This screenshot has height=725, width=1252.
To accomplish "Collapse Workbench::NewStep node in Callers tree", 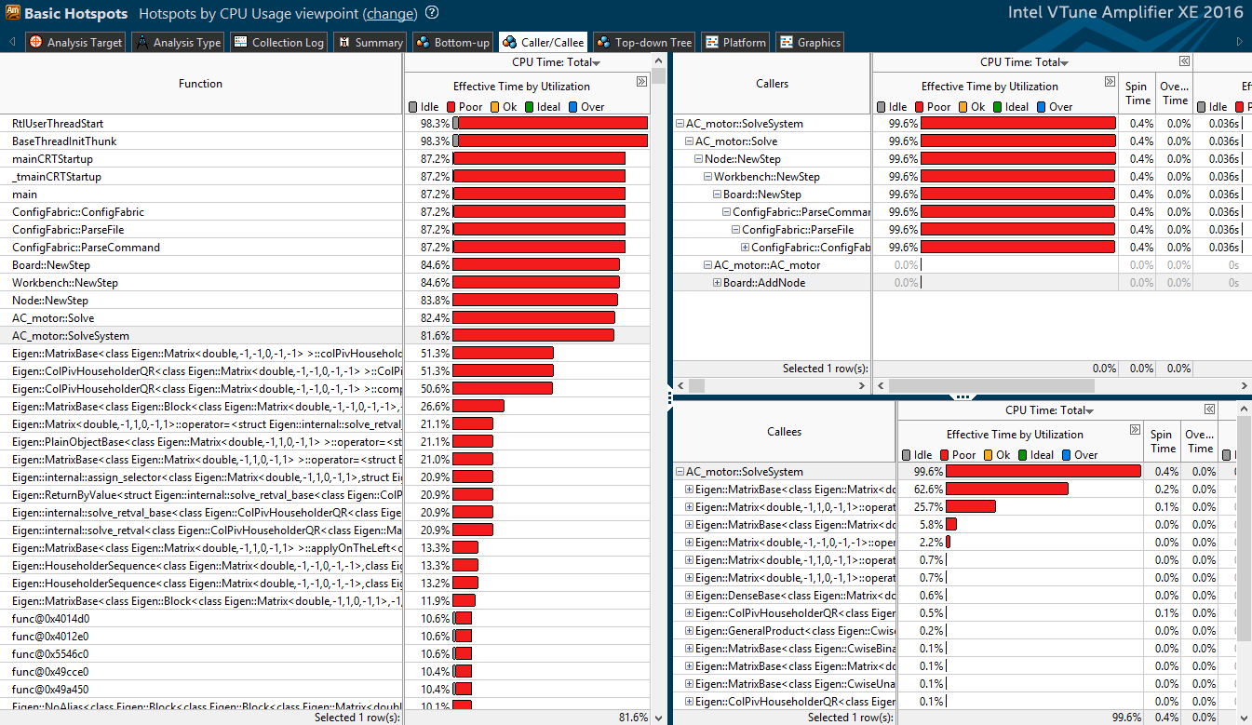I will (707, 177).
